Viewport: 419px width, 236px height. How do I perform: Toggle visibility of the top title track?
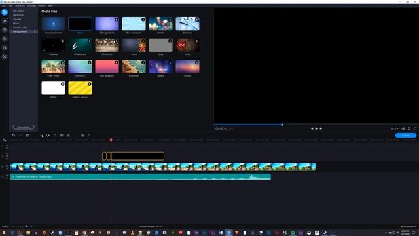point(7,146)
